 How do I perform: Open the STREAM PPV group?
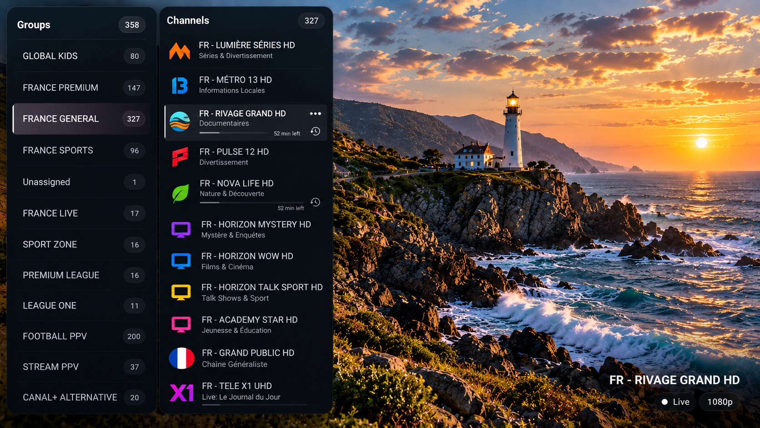pos(82,367)
